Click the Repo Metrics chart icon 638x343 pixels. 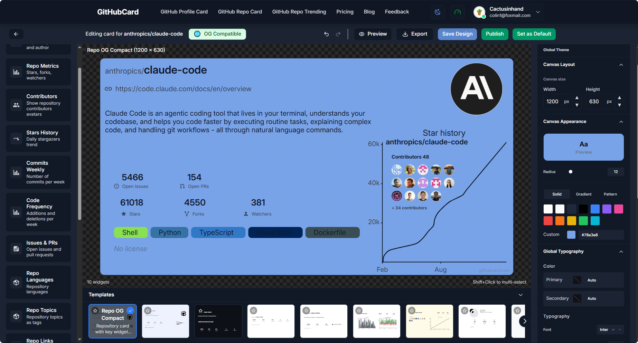[16, 72]
